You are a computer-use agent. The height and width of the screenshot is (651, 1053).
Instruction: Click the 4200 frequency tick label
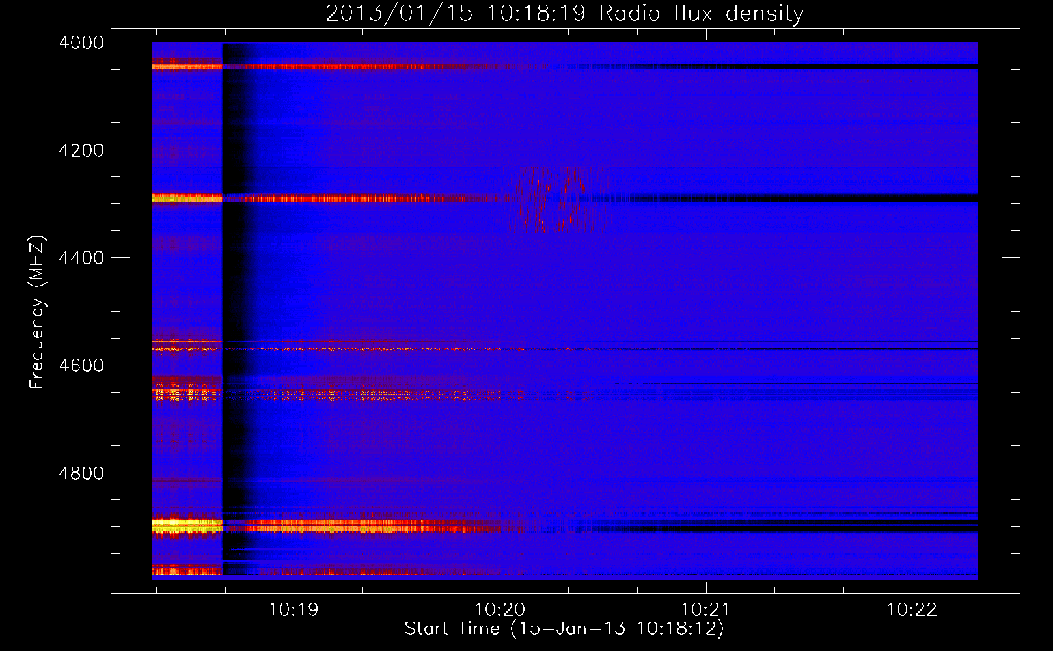coord(81,150)
